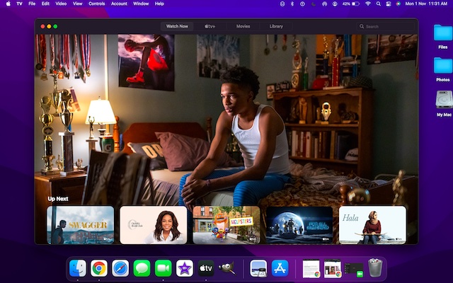
Task: Open the For All Mankind thumbnail
Action: pyautogui.click(x=299, y=225)
